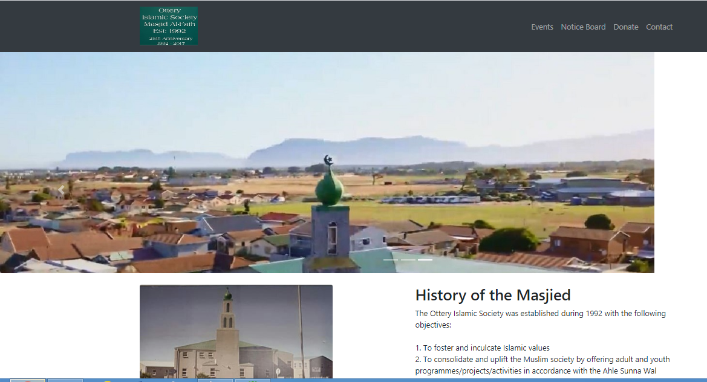This screenshot has height=382, width=707.
Task: Open the Contact page
Action: [659, 27]
